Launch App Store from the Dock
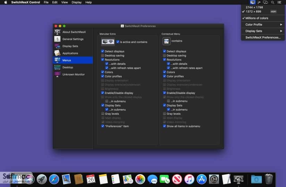Viewport: 286px width, 187px height. [202, 179]
